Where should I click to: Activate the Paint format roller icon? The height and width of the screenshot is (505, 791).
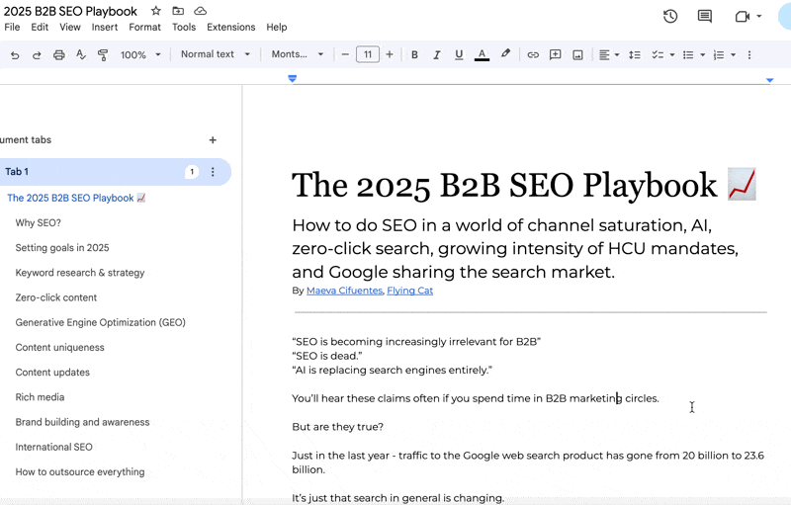[103, 55]
